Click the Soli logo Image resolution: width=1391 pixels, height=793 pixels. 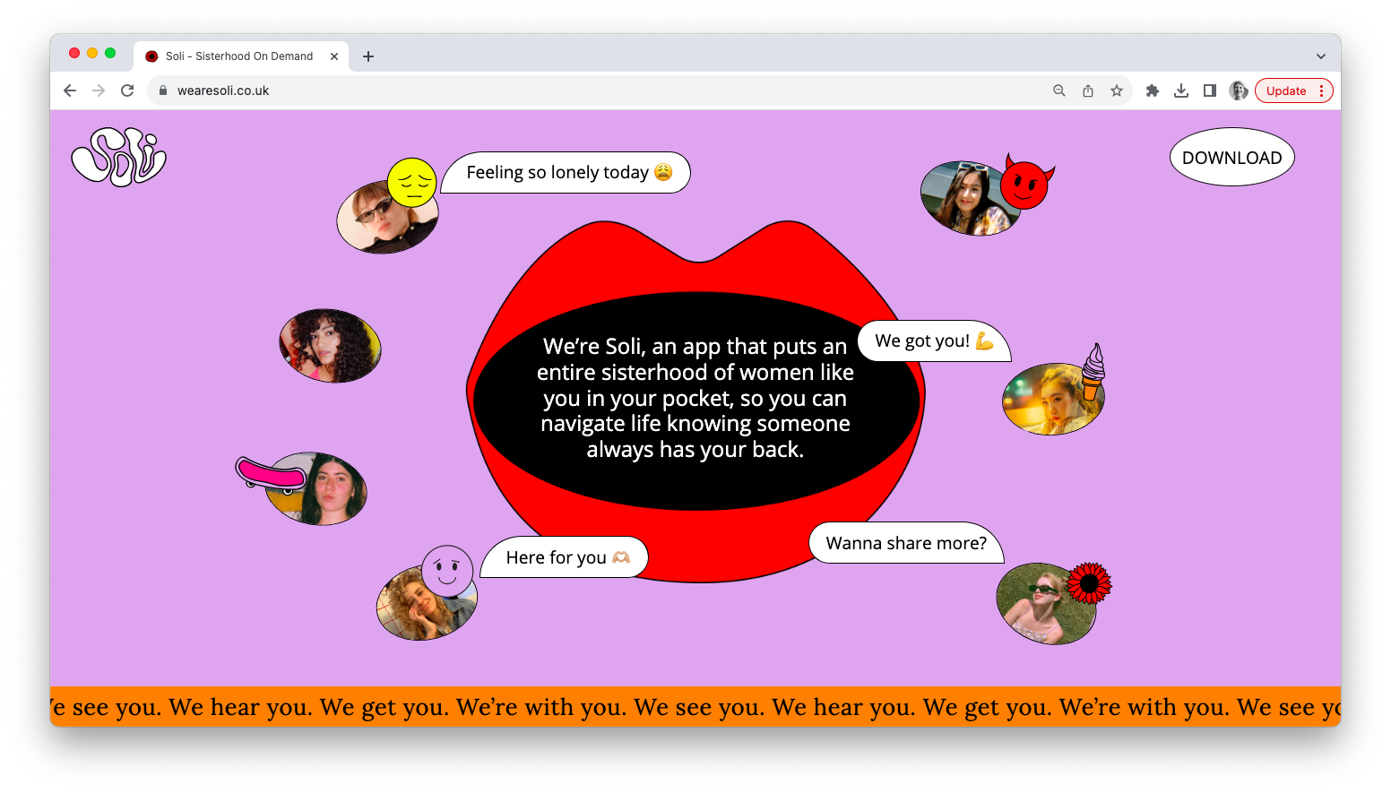tap(119, 157)
